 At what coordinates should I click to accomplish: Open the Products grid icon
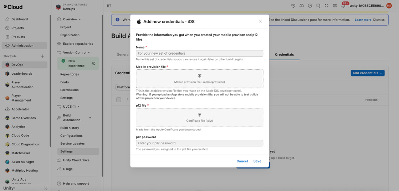tap(7, 37)
